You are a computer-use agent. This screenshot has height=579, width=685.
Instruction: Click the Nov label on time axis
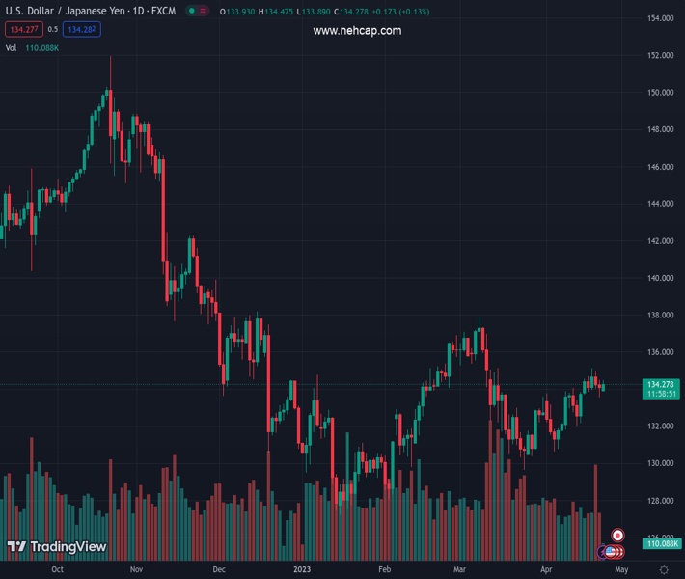click(136, 569)
